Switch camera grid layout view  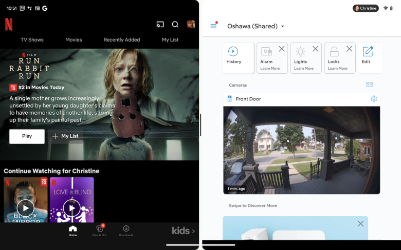coord(369,85)
